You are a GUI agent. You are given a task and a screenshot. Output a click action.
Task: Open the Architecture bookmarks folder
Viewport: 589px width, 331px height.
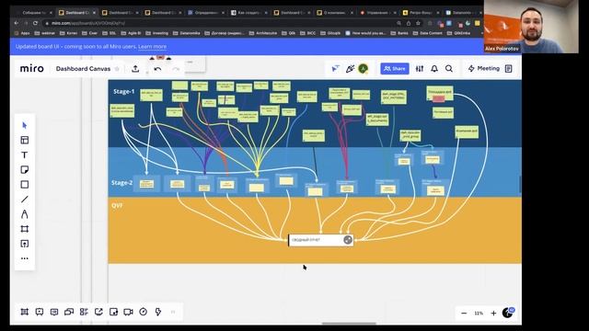pos(262,33)
